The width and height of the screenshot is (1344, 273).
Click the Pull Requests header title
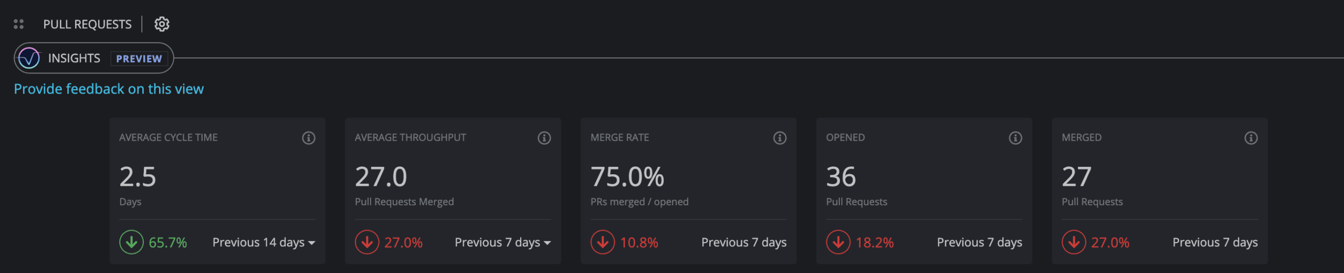coord(87,24)
